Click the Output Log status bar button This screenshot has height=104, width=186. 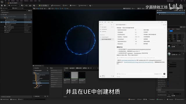pos(13,99)
